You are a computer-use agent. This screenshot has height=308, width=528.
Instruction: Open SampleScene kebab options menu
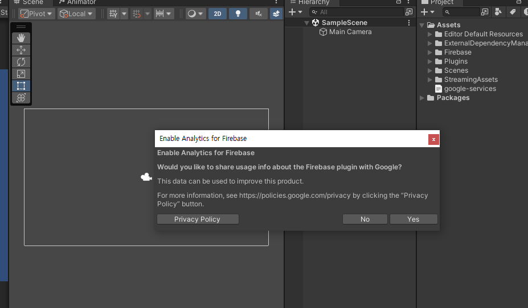tap(409, 23)
